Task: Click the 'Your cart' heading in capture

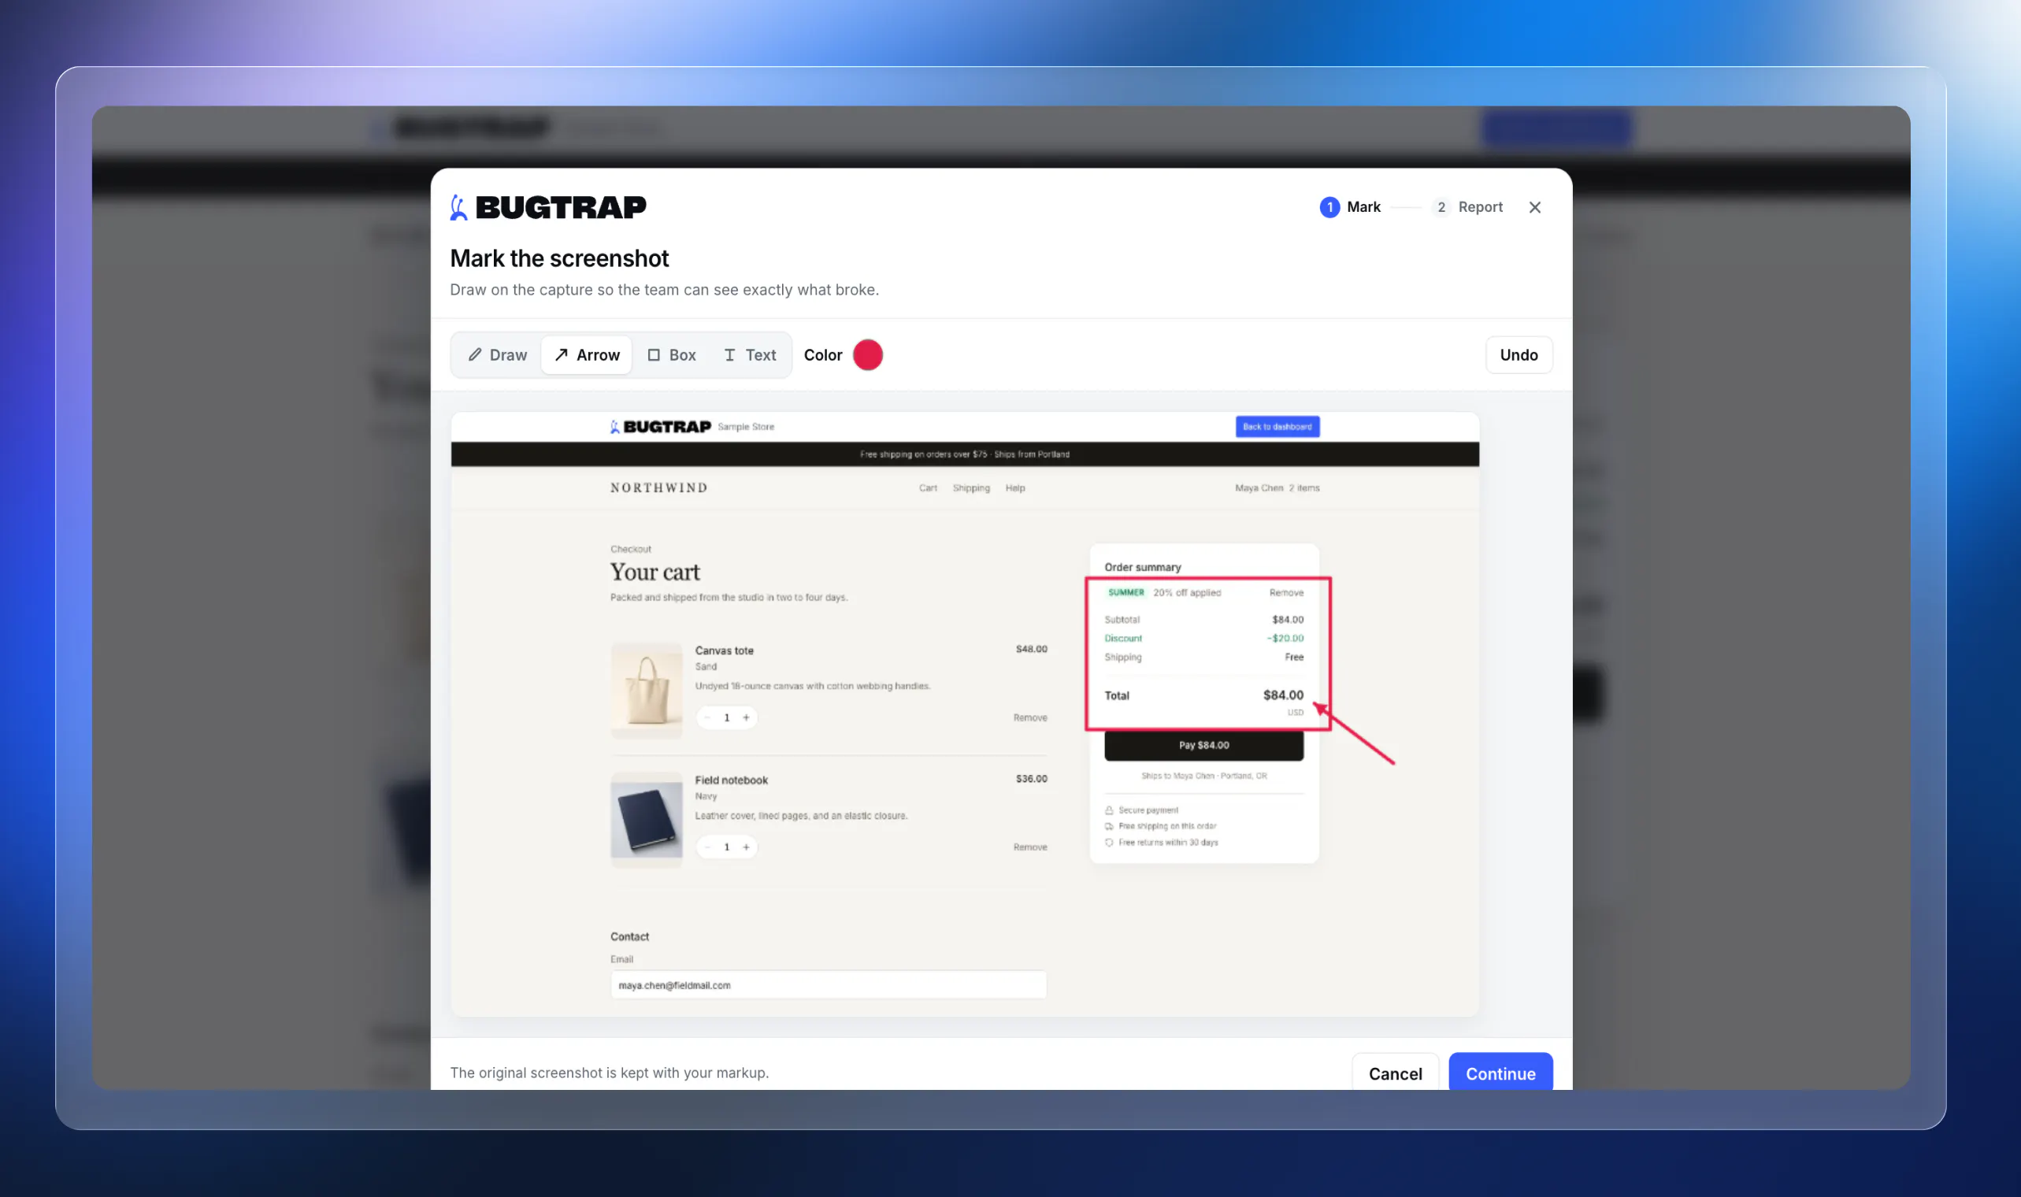Action: [x=655, y=573]
